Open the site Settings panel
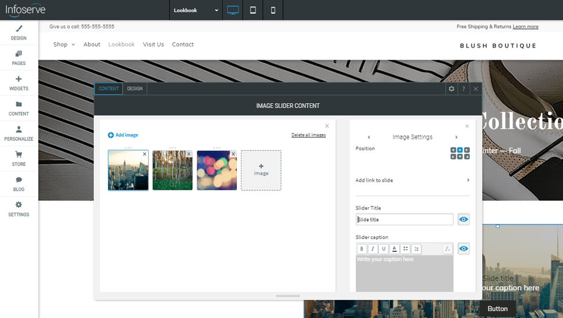563x318 pixels. (x=19, y=209)
